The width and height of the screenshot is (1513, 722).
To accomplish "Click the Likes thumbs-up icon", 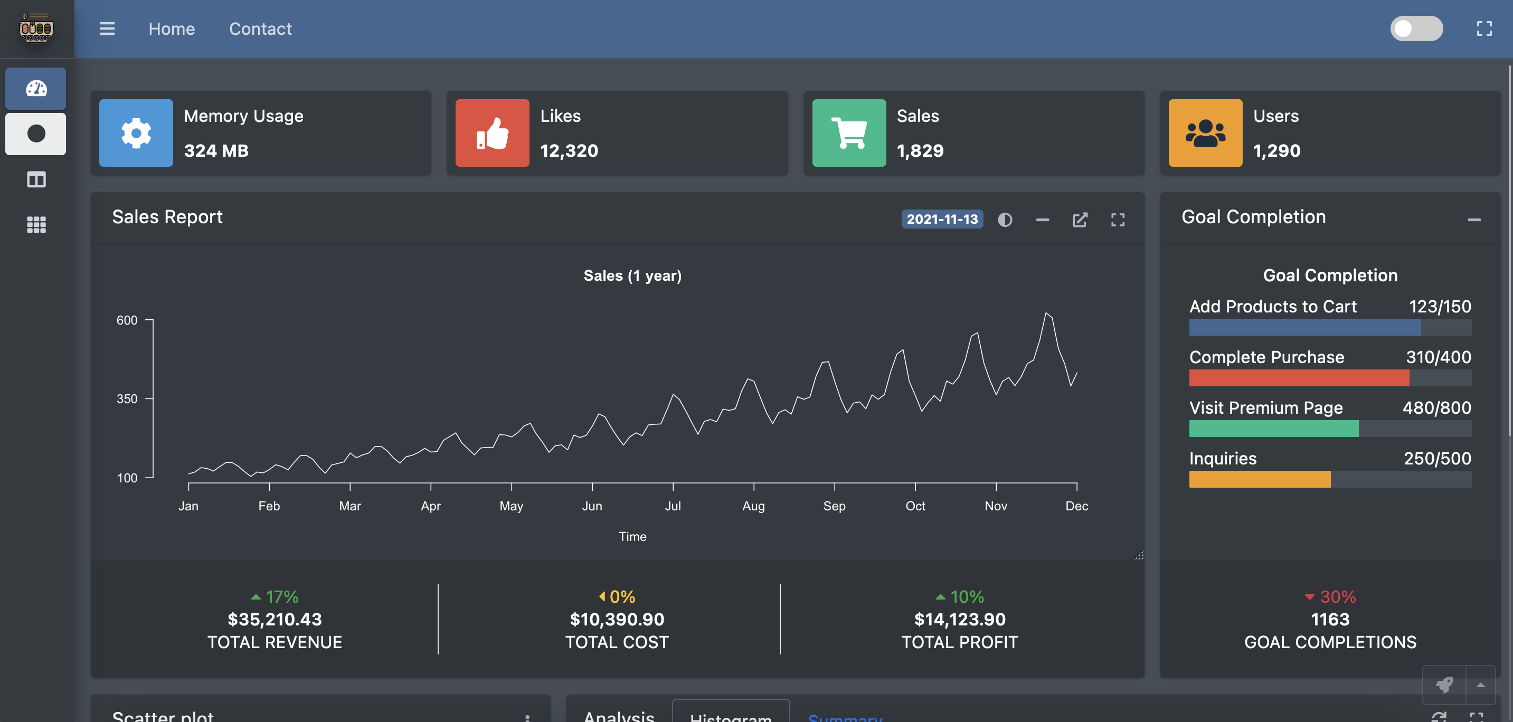I will click(x=492, y=133).
